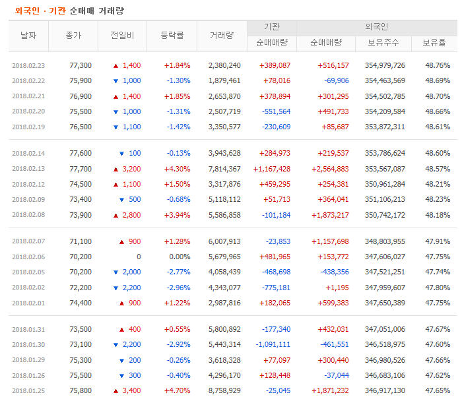Click the 종가 column header
Image resolution: width=460 pixels, height=401 pixels.
tap(73, 36)
